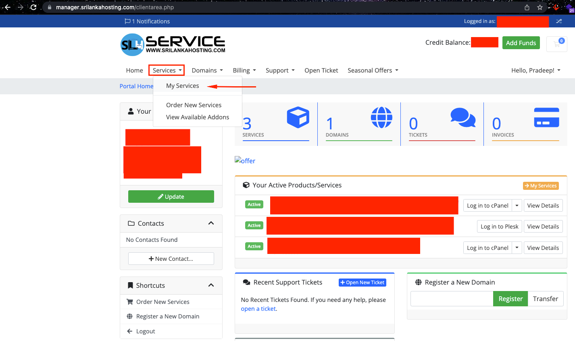The height and width of the screenshot is (341, 575).
Task: Click the shopping cart icon
Action: (x=556, y=44)
